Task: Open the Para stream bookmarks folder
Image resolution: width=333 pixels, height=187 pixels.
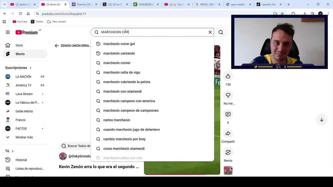Action: pos(56,22)
